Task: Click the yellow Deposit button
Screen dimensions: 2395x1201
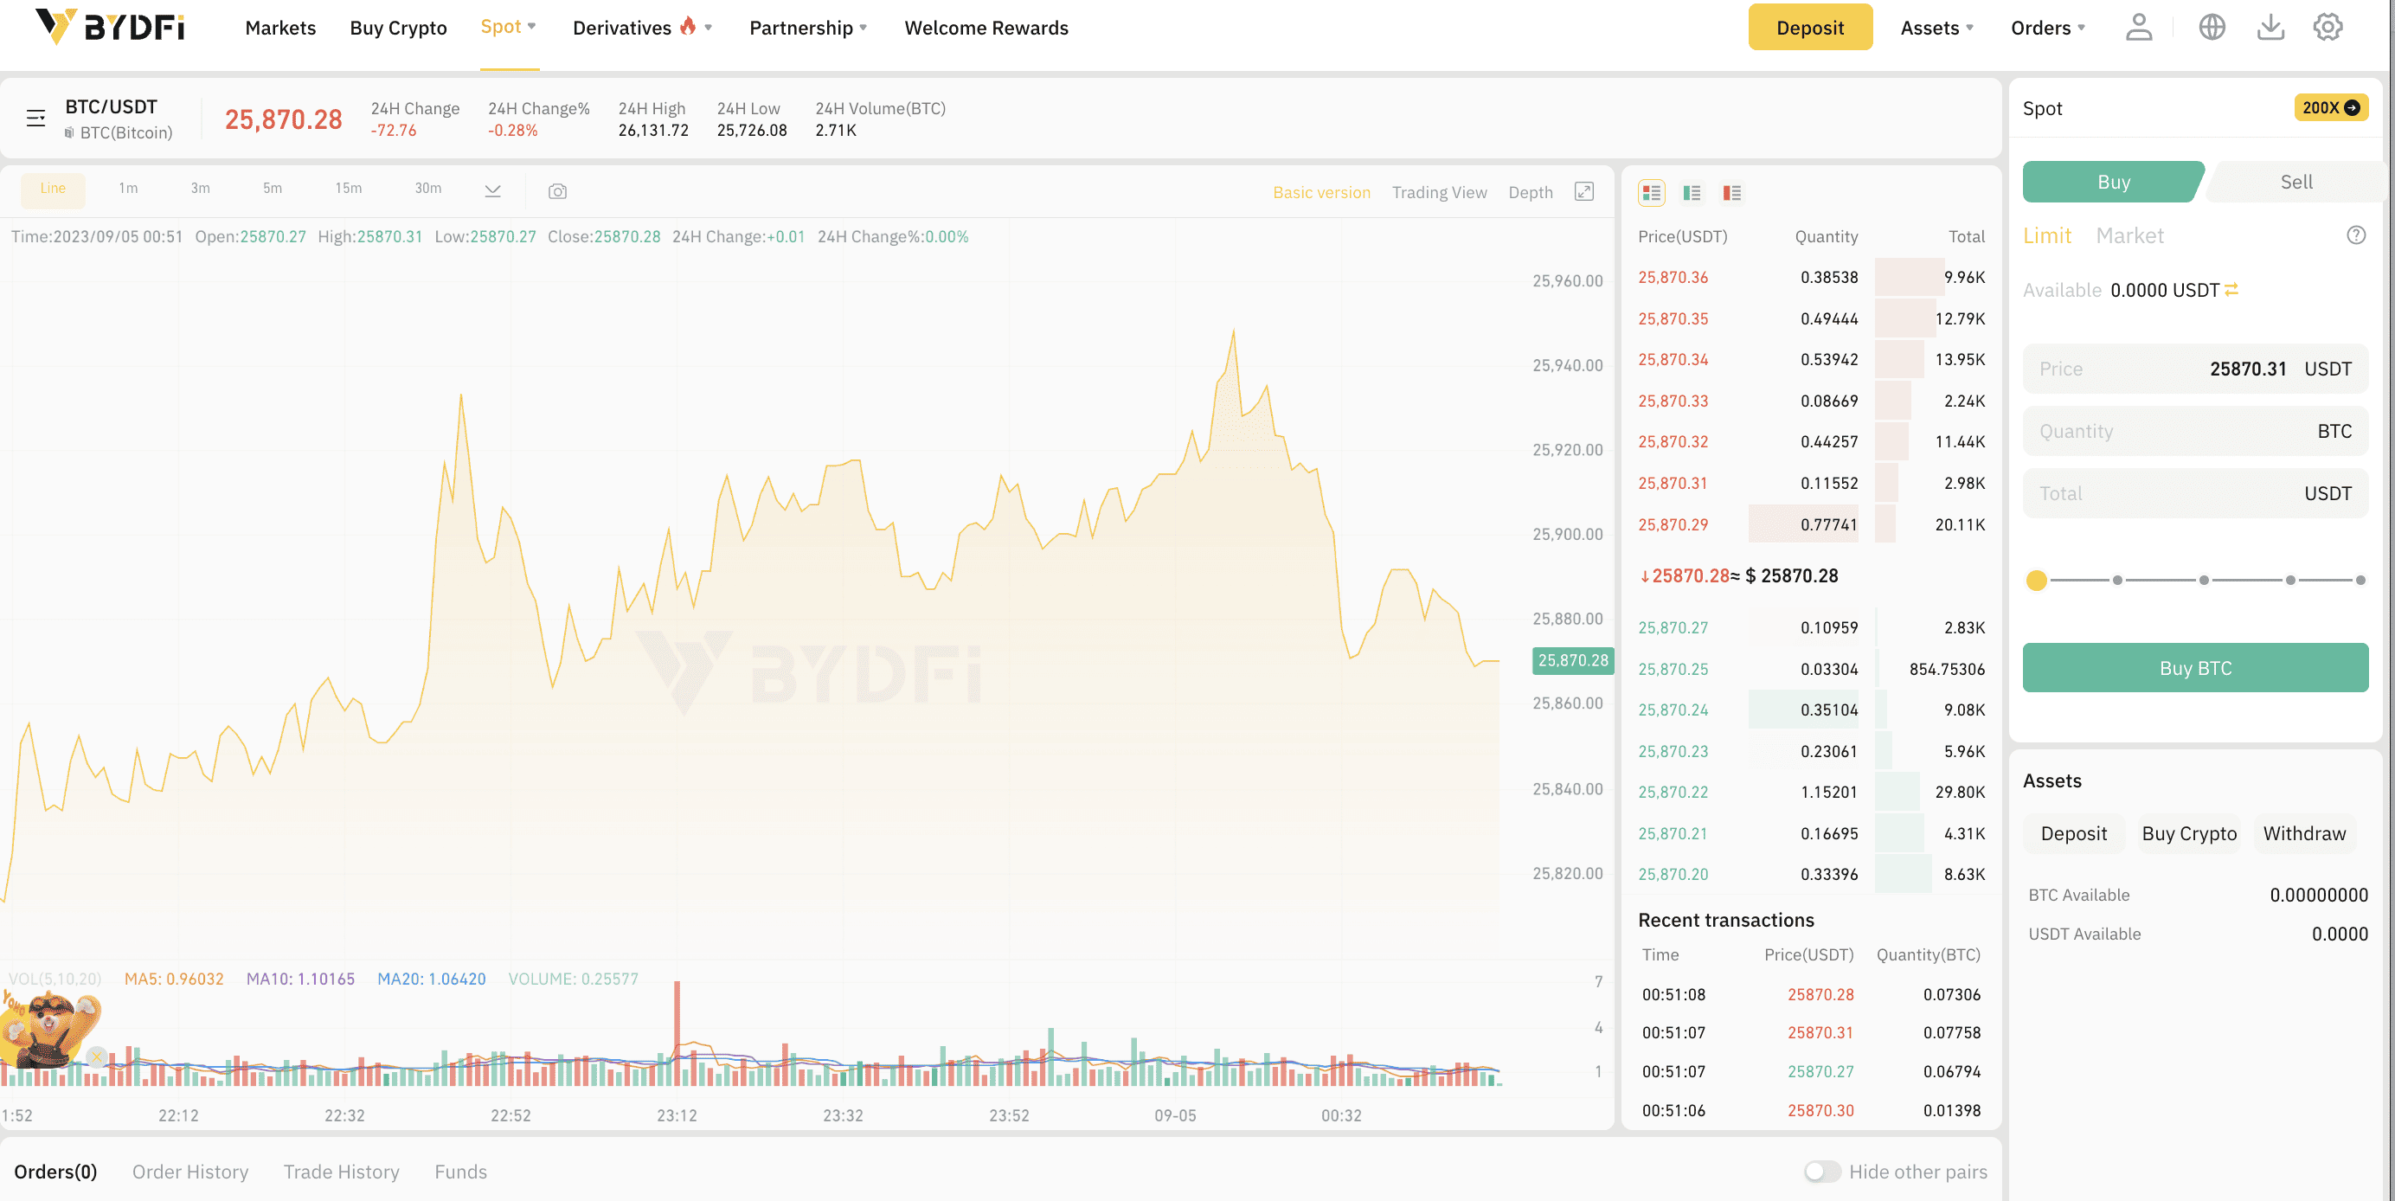Action: coord(1809,28)
